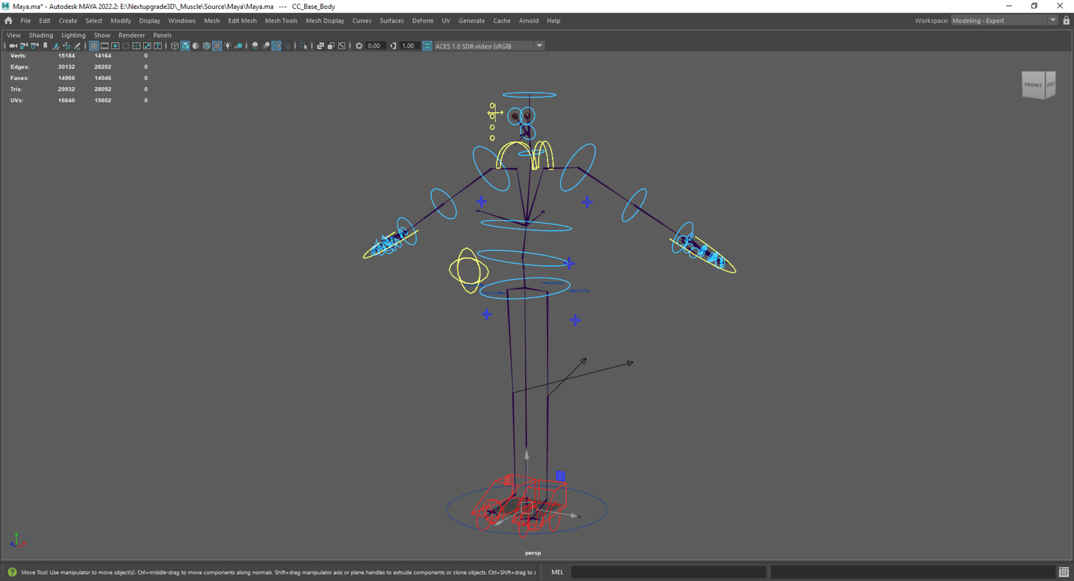The height and width of the screenshot is (581, 1074).
Task: Activate the Isolate Select icon
Action: tap(304, 45)
